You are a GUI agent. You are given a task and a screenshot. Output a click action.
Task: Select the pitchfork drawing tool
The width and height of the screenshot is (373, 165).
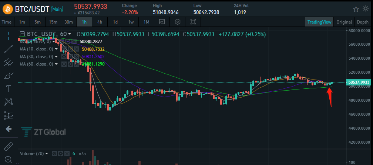click(9, 62)
